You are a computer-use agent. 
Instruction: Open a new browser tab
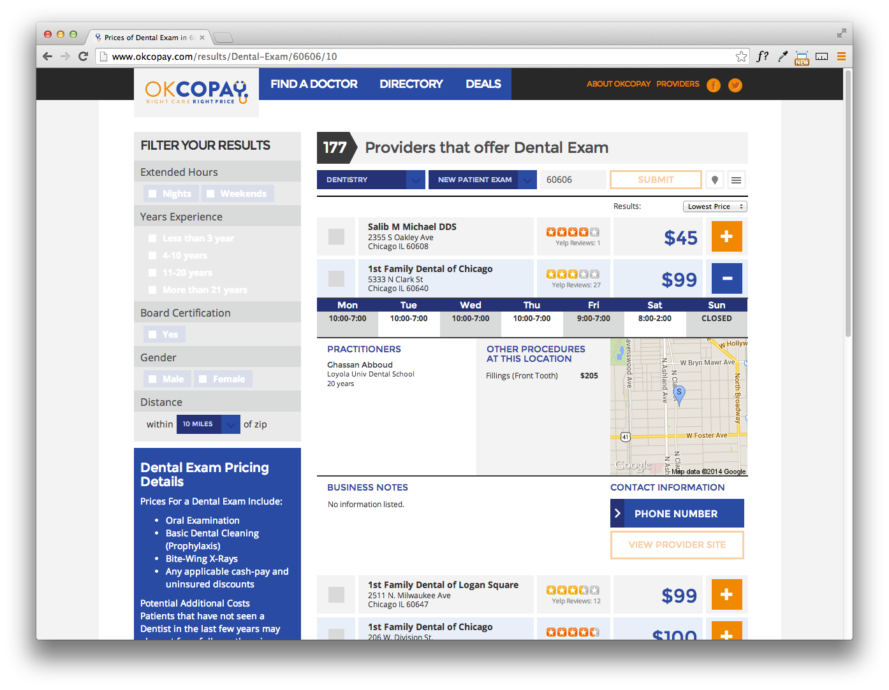coord(223,38)
